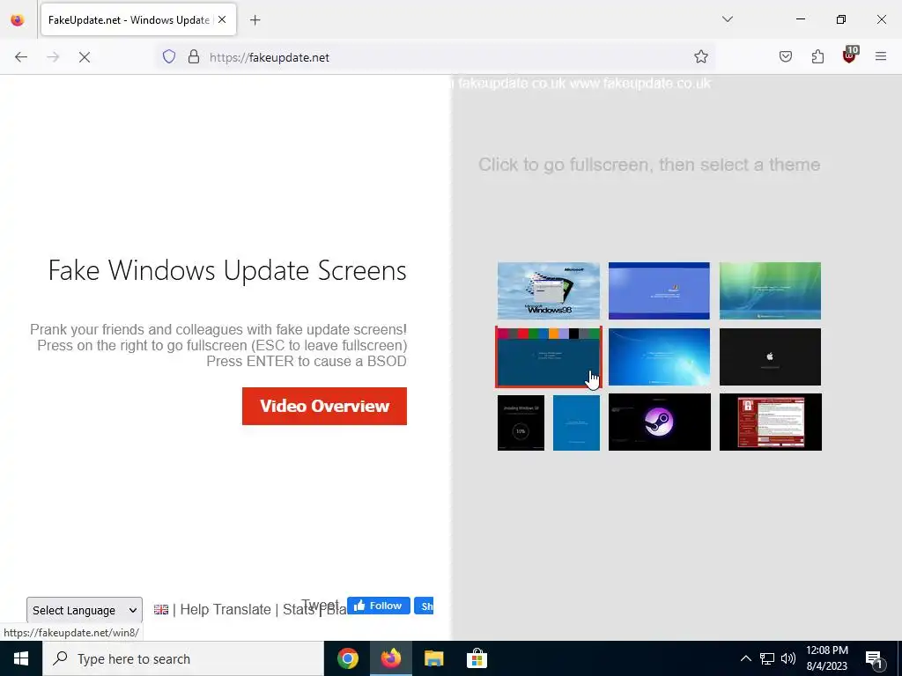
Task: List all tabs with the chevron
Action: 728,19
